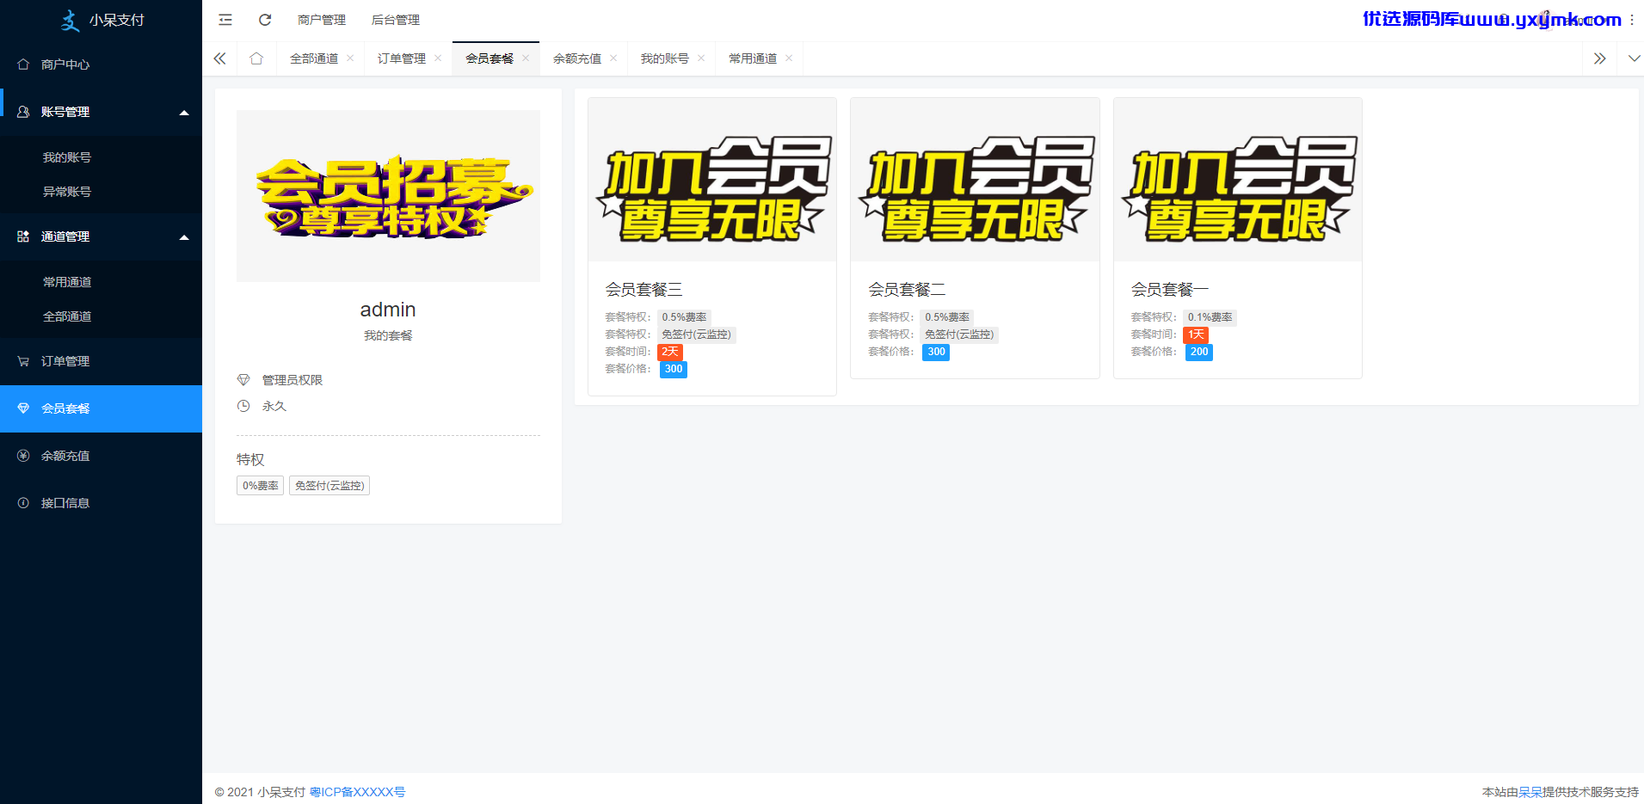
Task: Open the tab options dropdown arrow
Action: coord(1634,58)
